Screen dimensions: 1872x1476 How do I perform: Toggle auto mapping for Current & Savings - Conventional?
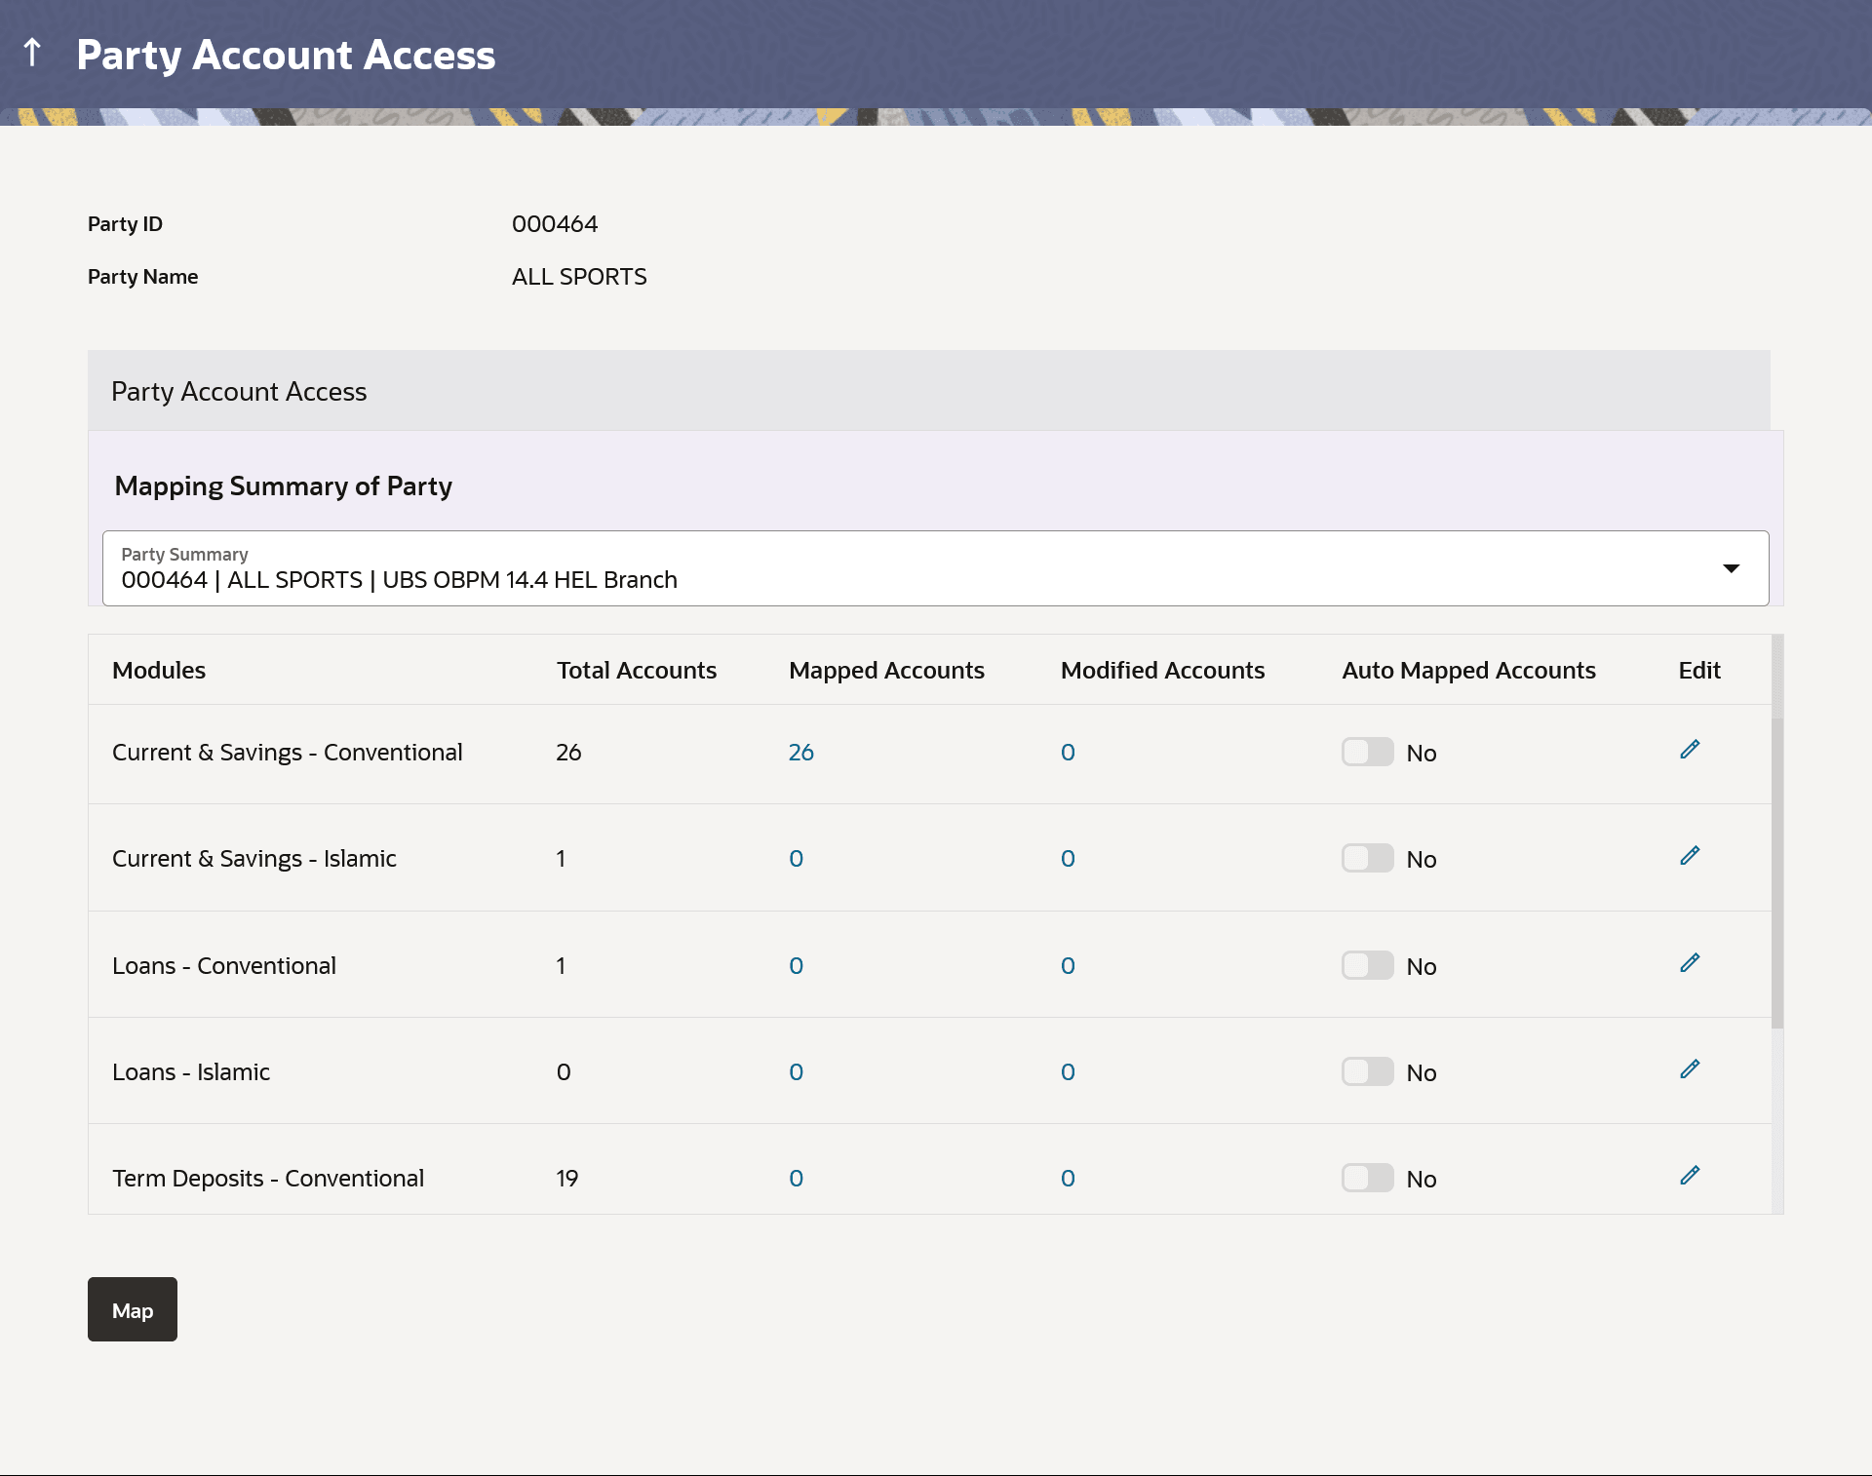[1367, 752]
